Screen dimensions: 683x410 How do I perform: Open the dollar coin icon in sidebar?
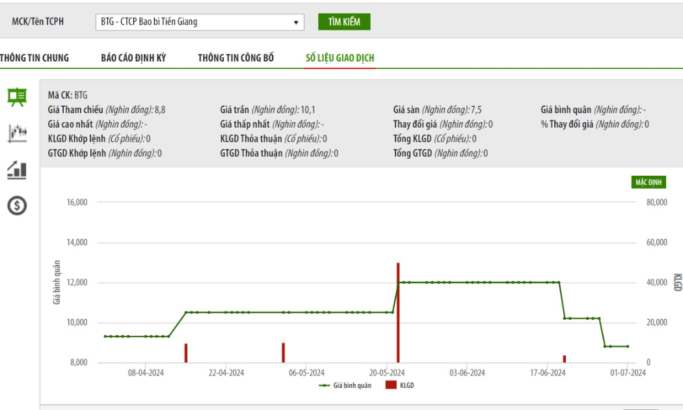[17, 206]
